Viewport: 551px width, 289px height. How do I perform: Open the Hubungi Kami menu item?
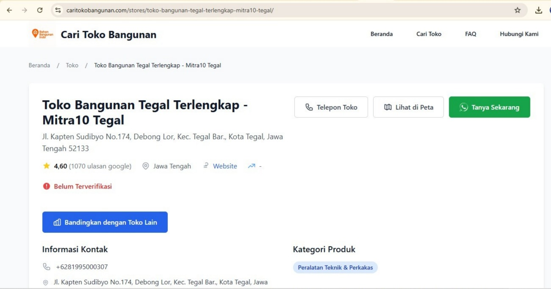pyautogui.click(x=519, y=34)
